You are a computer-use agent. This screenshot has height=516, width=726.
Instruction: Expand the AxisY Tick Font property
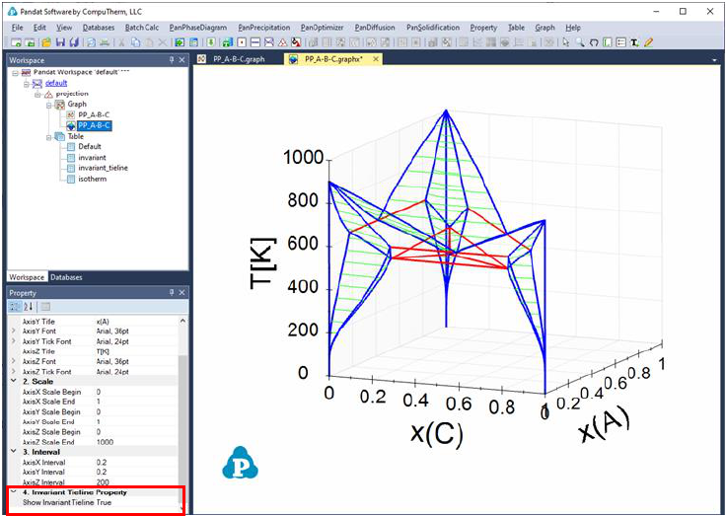(14, 341)
